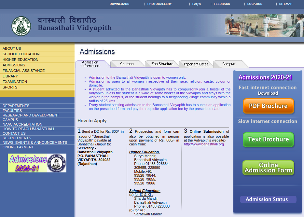304x217 pixels.
Task: Go to CONTACT US page
Action: coord(14,133)
